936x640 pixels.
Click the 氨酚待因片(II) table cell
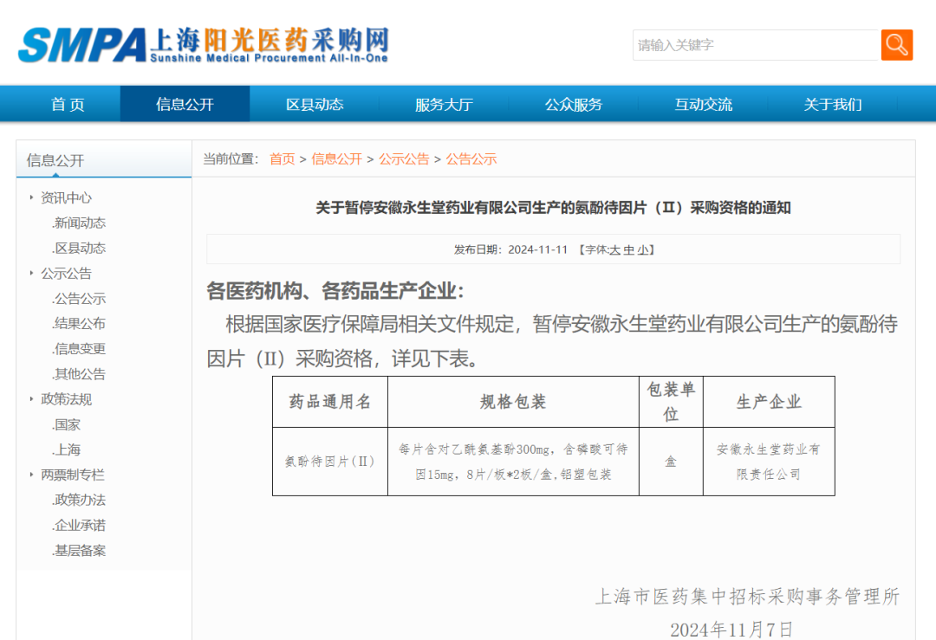330,462
